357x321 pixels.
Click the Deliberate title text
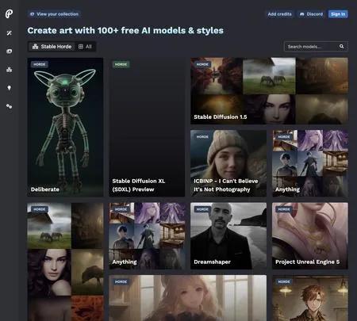(x=45, y=189)
